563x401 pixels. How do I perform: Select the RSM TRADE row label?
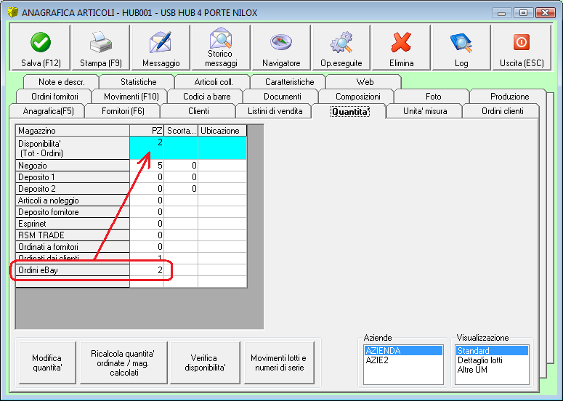click(x=73, y=235)
